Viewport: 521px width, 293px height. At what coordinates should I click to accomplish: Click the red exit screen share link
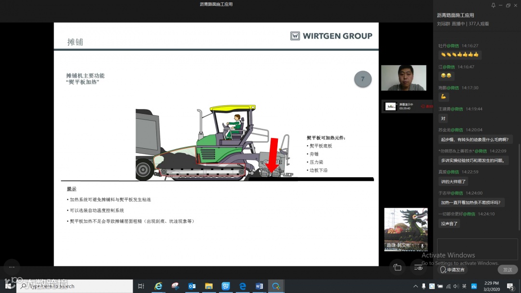[x=427, y=106]
